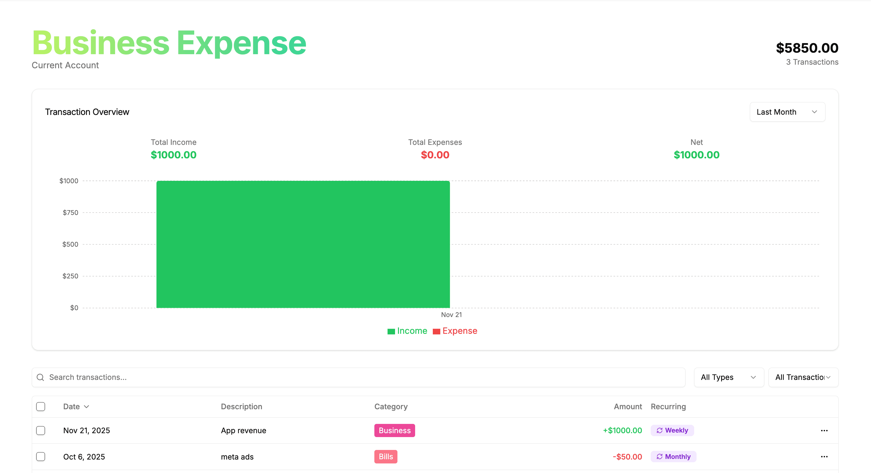Click the green income bar for Nov 21

coord(303,244)
